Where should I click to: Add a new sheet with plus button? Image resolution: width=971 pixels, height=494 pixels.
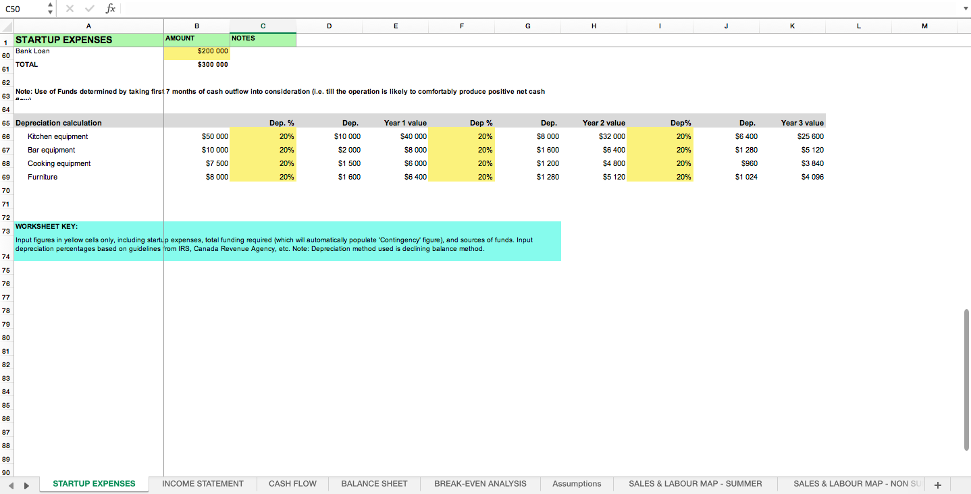pyautogui.click(x=937, y=485)
